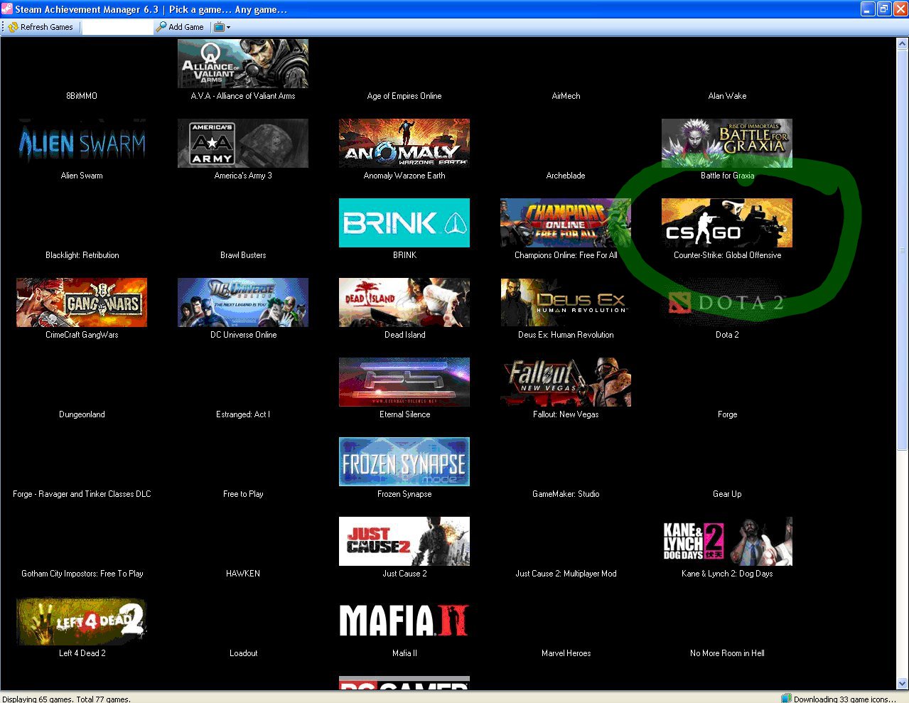Viewport: 909px width, 703px height.
Task: Pick the Free to Play entry
Action: pyautogui.click(x=243, y=494)
